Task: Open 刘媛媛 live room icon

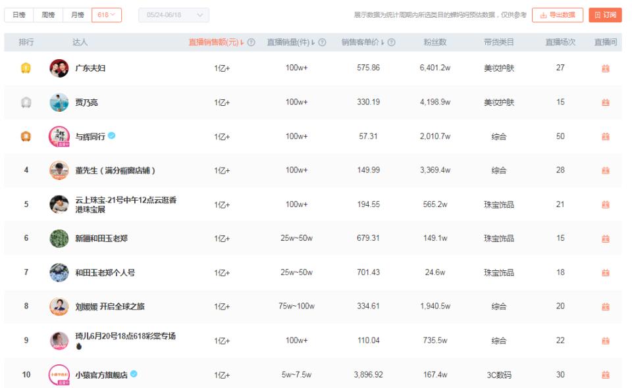Action: 605,306
